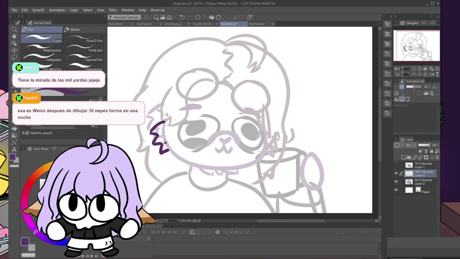Zoom out in the Navigator panel
This screenshot has width=460, height=259.
[414, 69]
